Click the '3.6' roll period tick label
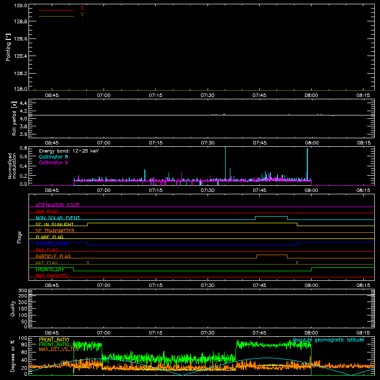The width and height of the screenshot is (380, 380). [x=23, y=134]
